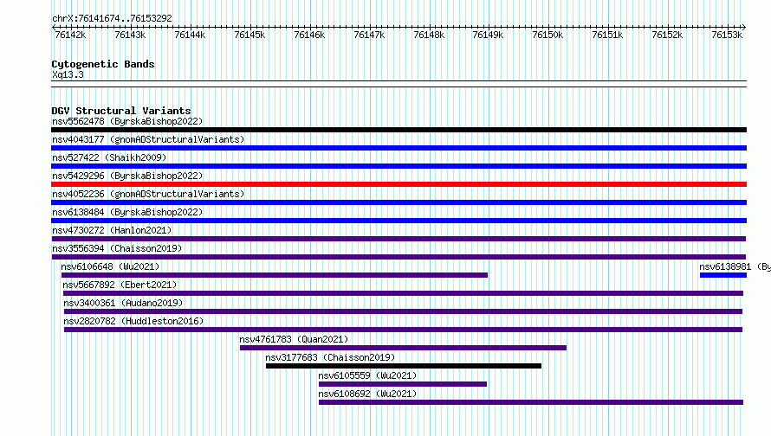Click the 76145k ruler tick label
This screenshot has height=436, width=771.
pos(249,35)
